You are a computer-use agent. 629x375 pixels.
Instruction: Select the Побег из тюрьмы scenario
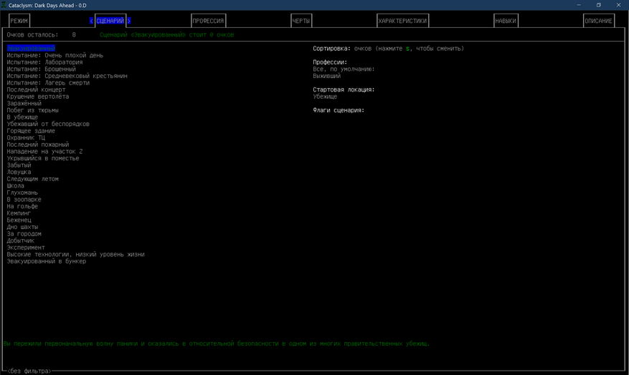click(32, 110)
